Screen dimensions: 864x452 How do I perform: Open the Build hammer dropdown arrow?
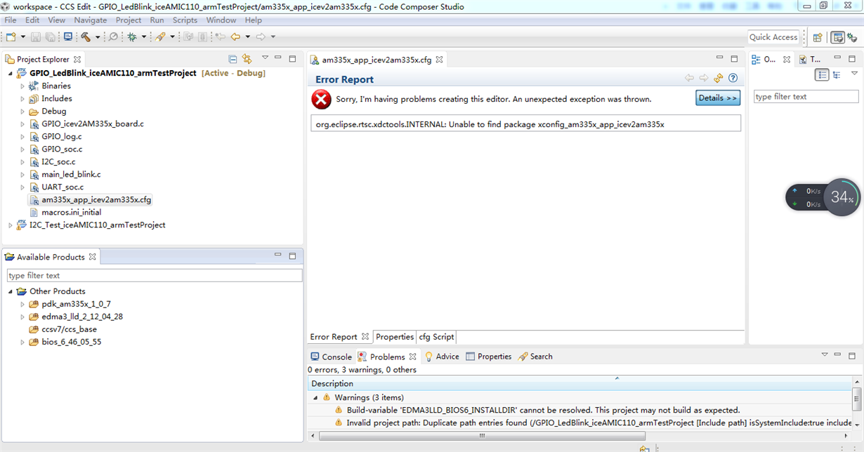point(97,37)
